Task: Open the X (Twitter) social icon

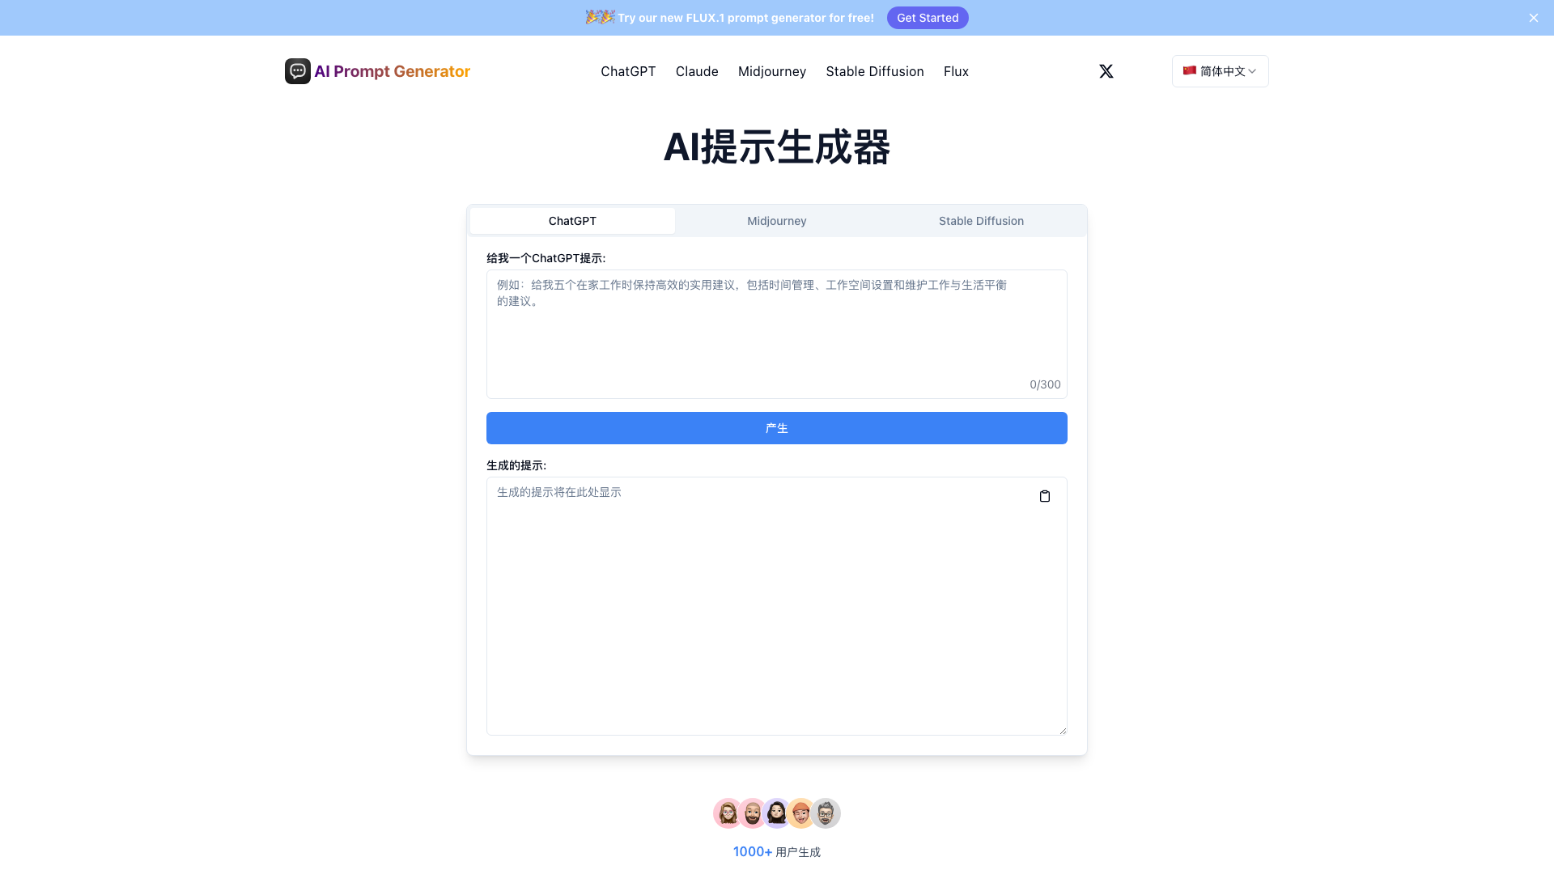Action: [x=1106, y=71]
